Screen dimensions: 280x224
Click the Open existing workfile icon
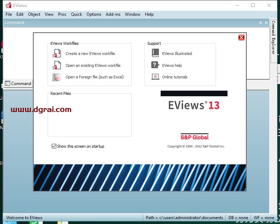tap(57, 65)
